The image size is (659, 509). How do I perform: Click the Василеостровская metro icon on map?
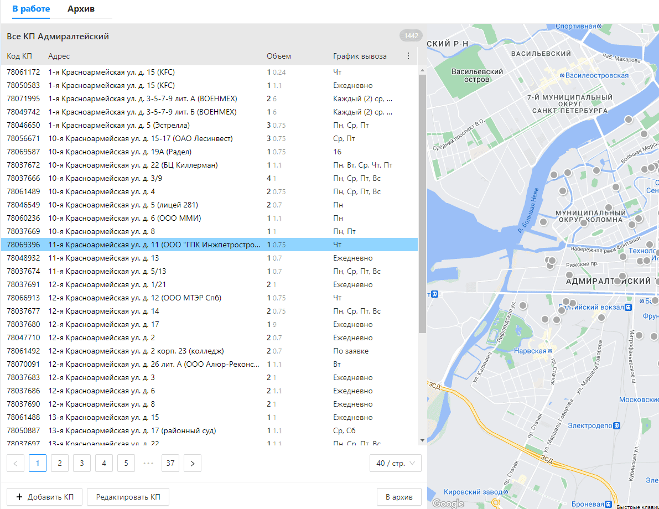pos(562,75)
